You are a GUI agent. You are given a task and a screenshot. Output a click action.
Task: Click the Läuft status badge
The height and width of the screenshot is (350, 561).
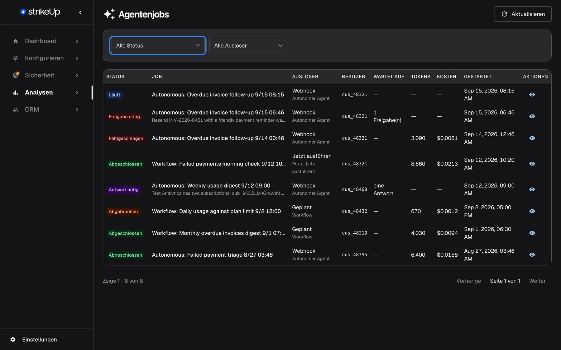tap(114, 95)
